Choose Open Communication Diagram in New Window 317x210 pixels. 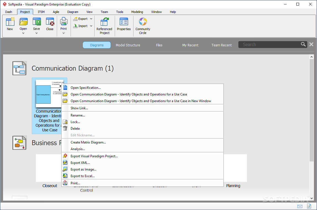[143, 101]
